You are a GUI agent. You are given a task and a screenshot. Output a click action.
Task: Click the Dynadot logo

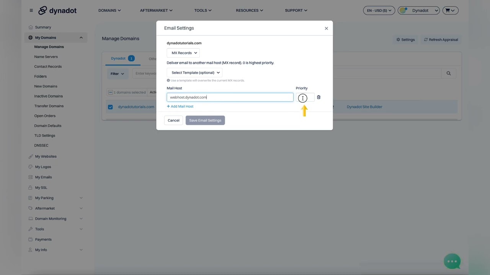coord(57,10)
